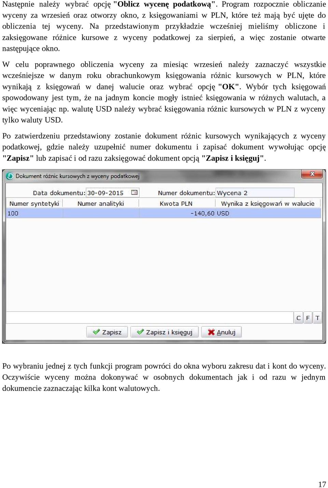This screenshot has height=488, width=328.
Task: Click the T button beside the text field
Action: [317, 318]
